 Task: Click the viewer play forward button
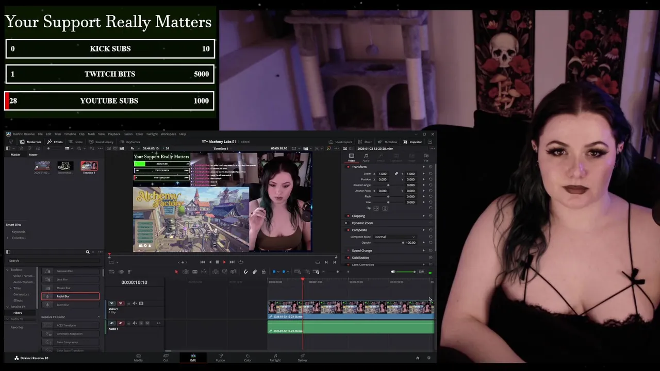pyautogui.click(x=224, y=262)
